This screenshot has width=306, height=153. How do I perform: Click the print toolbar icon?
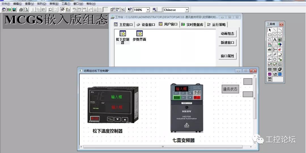click(x=21, y=10)
